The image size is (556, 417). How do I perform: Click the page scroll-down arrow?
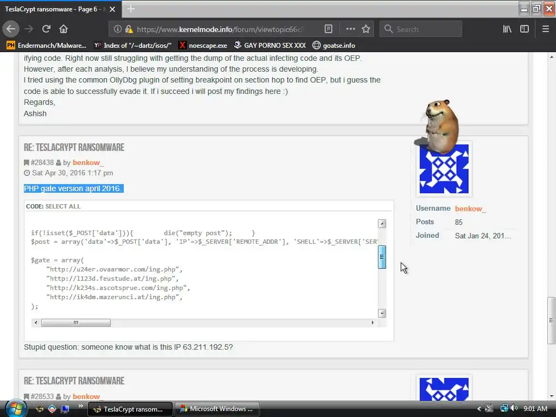[552, 396]
